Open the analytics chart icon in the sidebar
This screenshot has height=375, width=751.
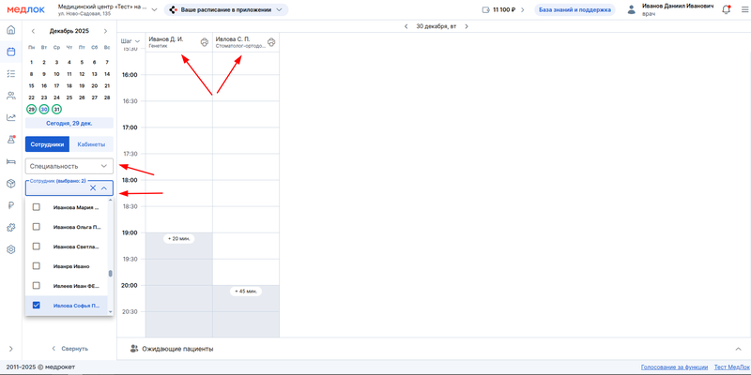click(x=11, y=117)
